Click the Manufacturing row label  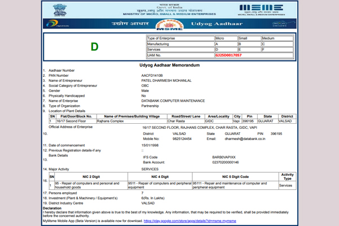click(x=181, y=44)
